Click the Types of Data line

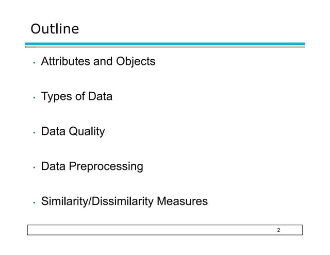click(76, 96)
